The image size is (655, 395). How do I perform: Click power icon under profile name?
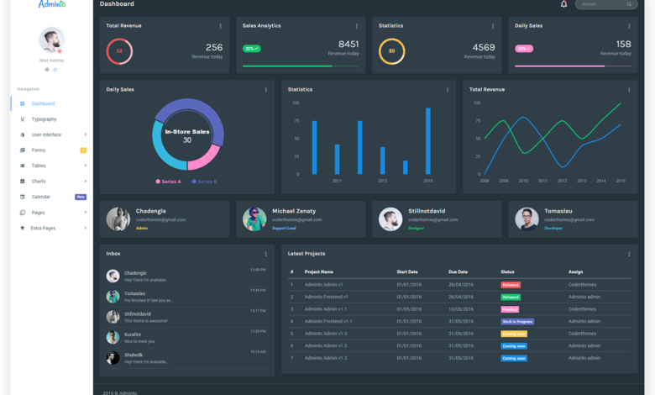click(x=55, y=69)
